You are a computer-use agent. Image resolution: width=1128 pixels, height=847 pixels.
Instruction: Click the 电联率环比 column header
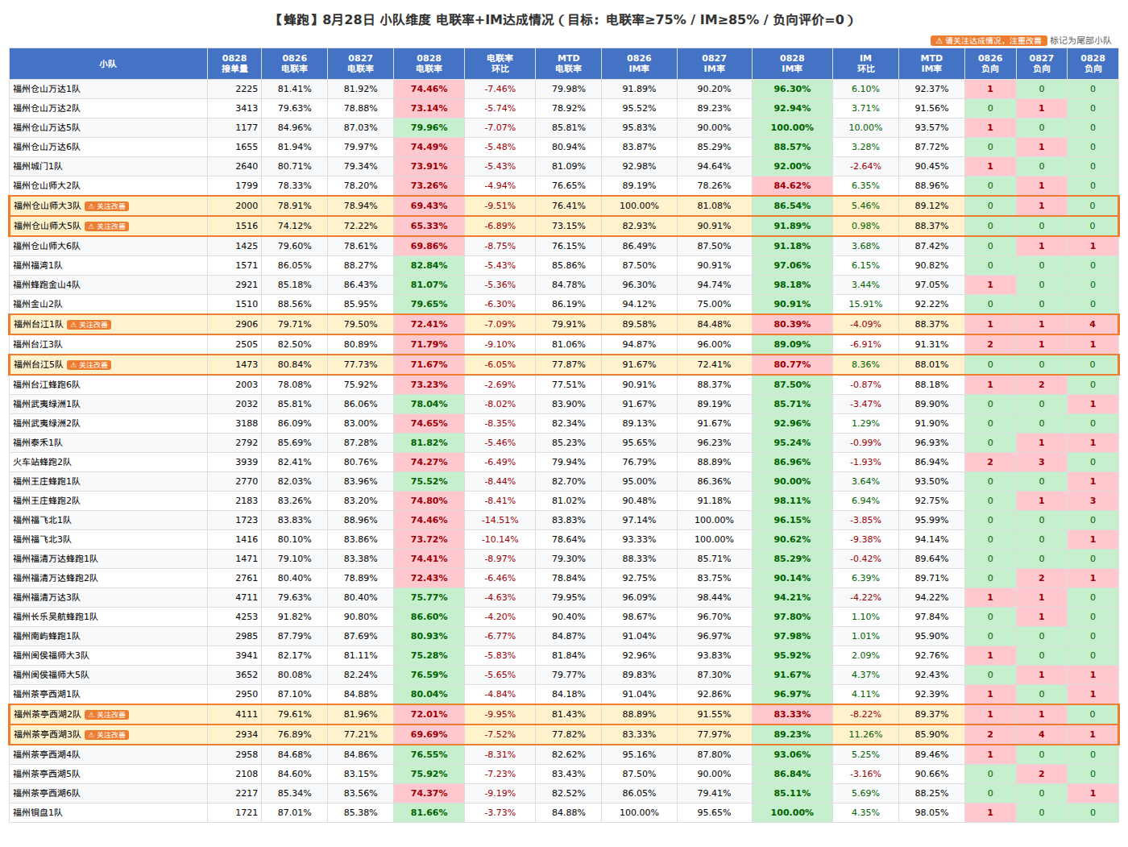coord(500,64)
